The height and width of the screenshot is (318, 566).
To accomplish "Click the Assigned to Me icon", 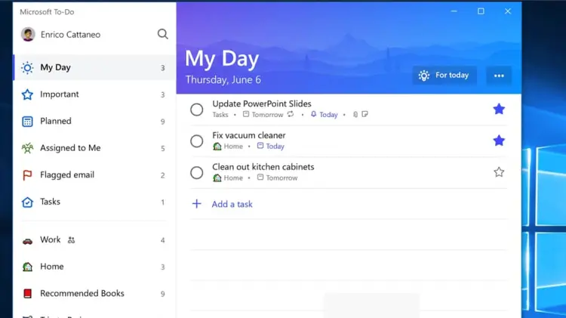I will click(27, 148).
